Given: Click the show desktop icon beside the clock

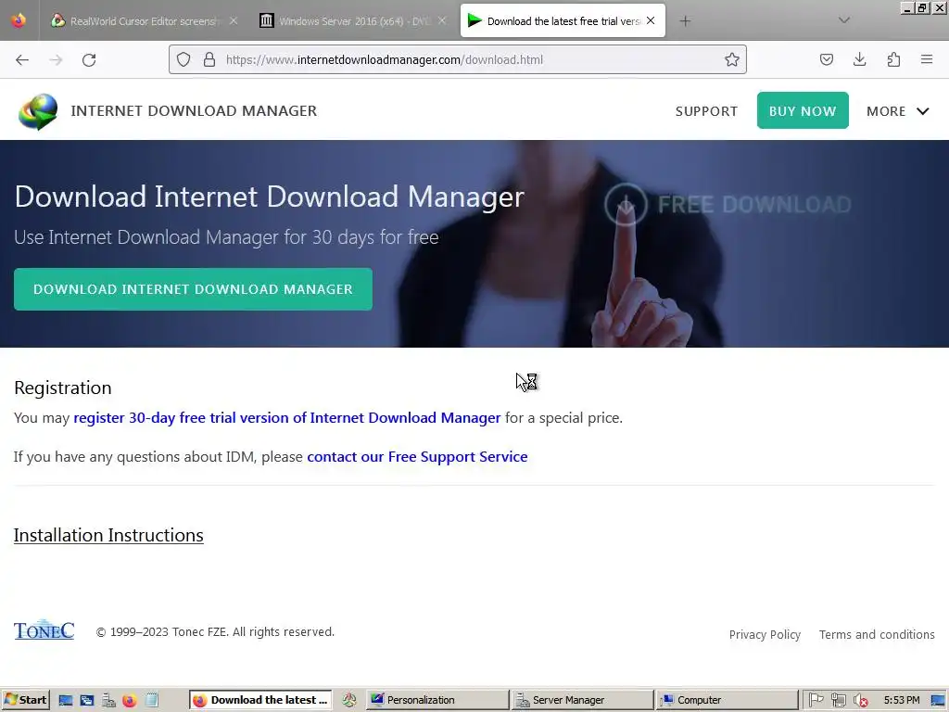Looking at the screenshot, I should (938, 700).
